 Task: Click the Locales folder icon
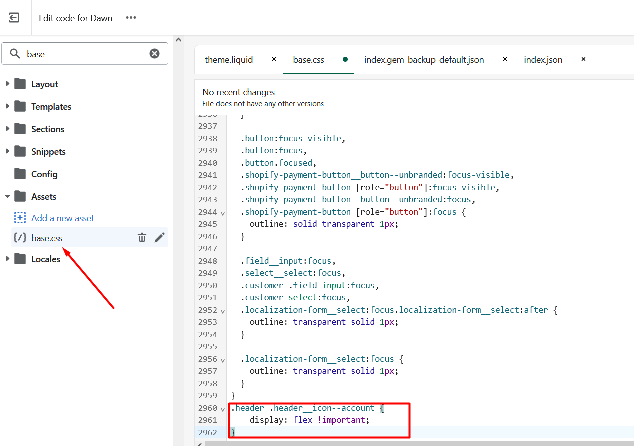[x=20, y=259]
